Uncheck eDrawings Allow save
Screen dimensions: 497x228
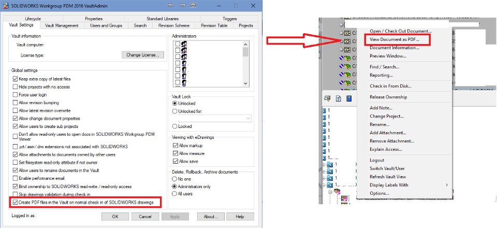[x=176, y=161]
